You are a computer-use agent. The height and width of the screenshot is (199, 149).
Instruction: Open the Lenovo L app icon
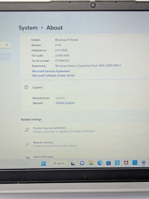click(117, 162)
